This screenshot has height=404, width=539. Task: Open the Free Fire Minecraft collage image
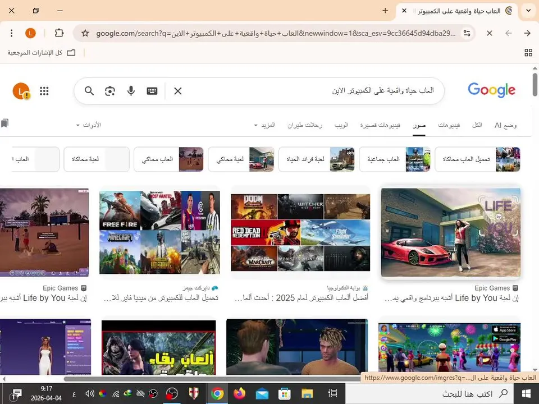(x=159, y=232)
